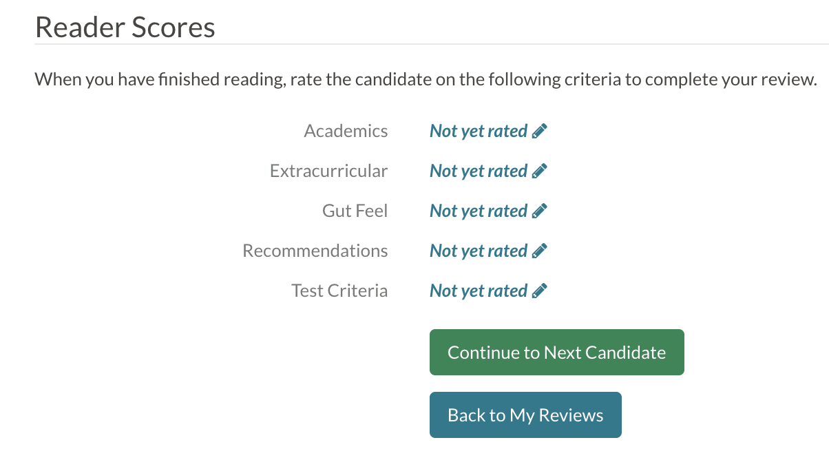The height and width of the screenshot is (460, 829).
Task: Click the Reader Scores heading
Action: [125, 28]
